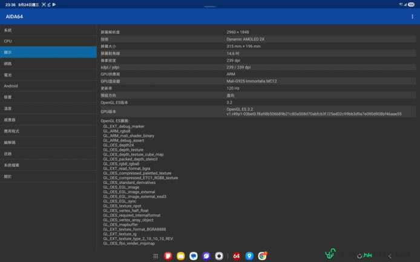The image size is (420, 262).
Task: Tap the ARM GPU vendor value
Action: tap(231, 74)
